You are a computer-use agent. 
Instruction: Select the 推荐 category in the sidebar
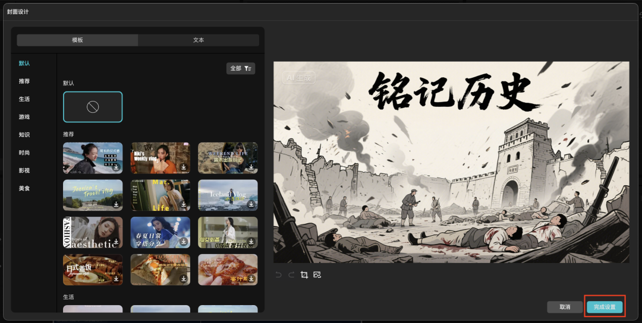tap(24, 81)
